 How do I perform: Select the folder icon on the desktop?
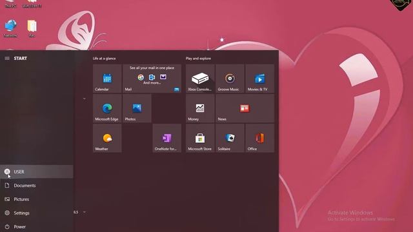[x=32, y=28]
